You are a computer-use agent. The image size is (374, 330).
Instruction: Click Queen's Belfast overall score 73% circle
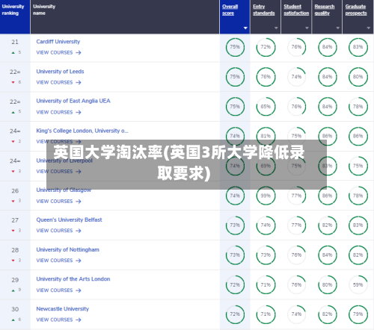click(x=235, y=225)
